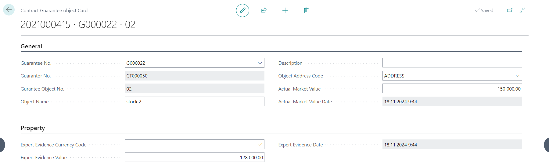Click the right edge navigation handle

[x=547, y=145]
